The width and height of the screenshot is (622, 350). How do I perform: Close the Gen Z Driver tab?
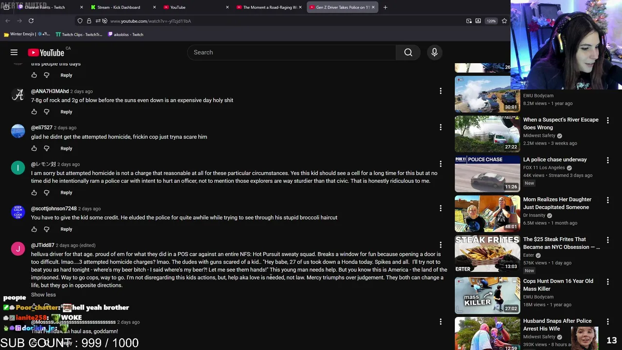[x=373, y=7]
